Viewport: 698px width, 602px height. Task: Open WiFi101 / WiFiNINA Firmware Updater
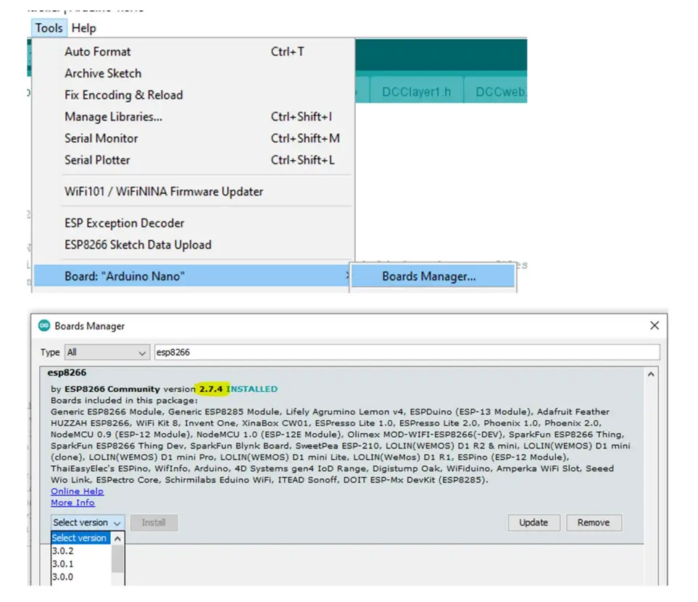193,191
